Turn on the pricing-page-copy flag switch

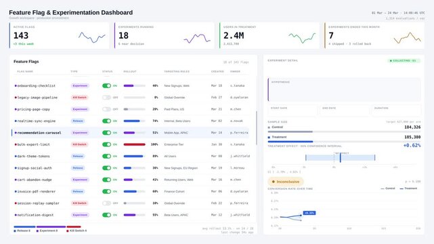coord(106,109)
